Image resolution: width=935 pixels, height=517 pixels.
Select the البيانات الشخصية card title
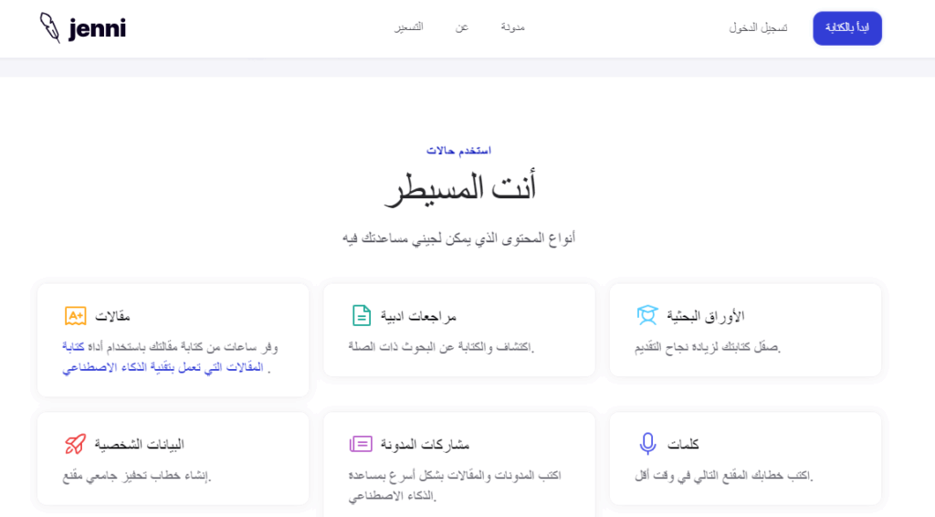[139, 445]
